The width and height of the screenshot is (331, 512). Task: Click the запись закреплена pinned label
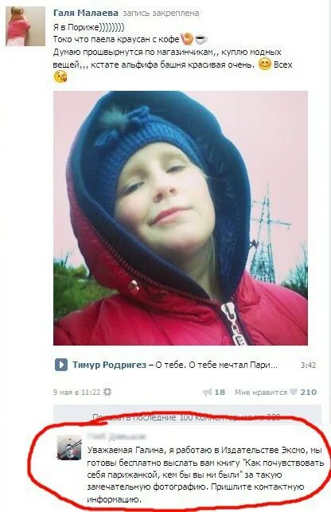tap(161, 13)
